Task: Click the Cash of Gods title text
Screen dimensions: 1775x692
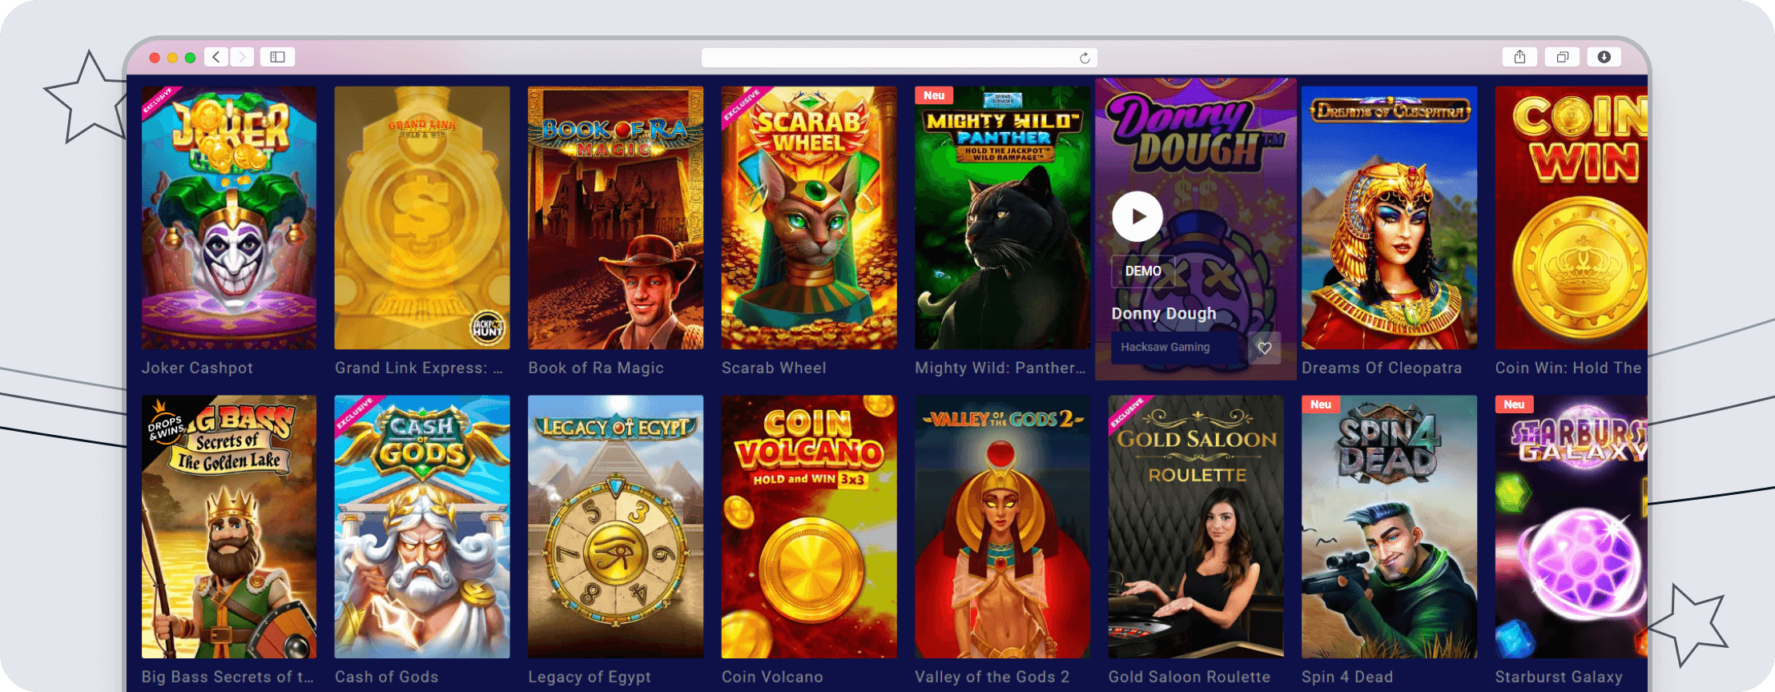Action: click(387, 677)
